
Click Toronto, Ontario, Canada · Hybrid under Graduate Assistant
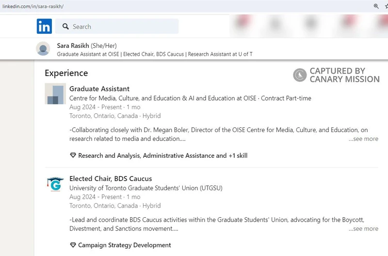[x=115, y=116]
